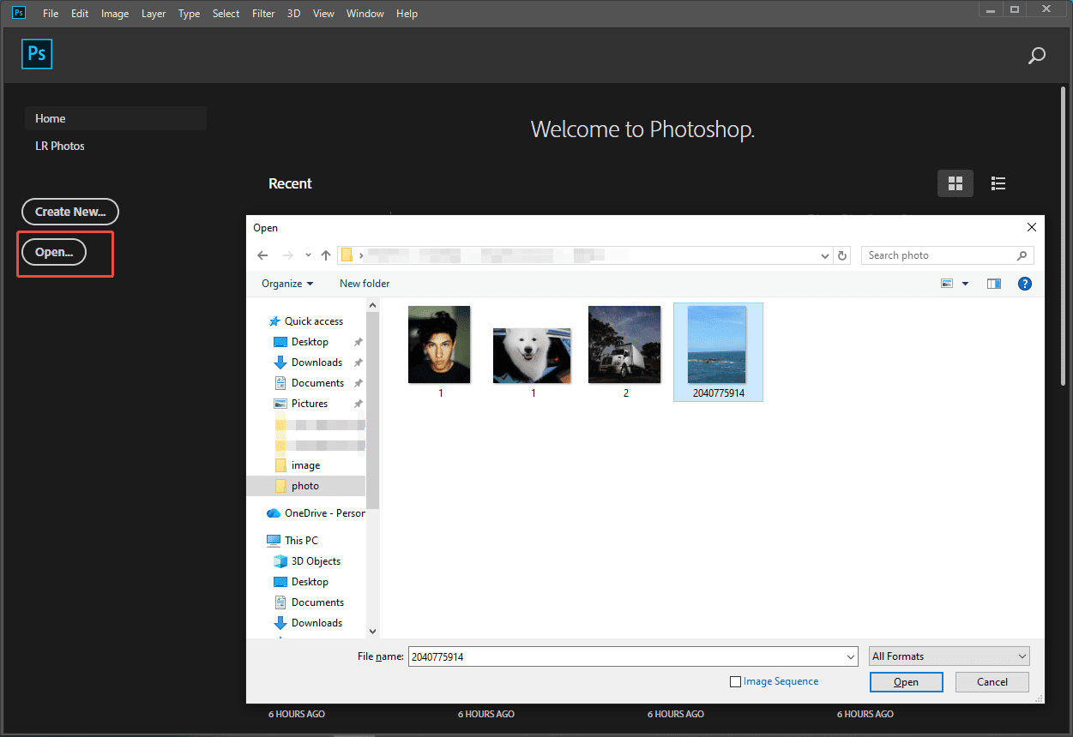Switch recent files to grid view
The image size is (1073, 737).
point(955,183)
